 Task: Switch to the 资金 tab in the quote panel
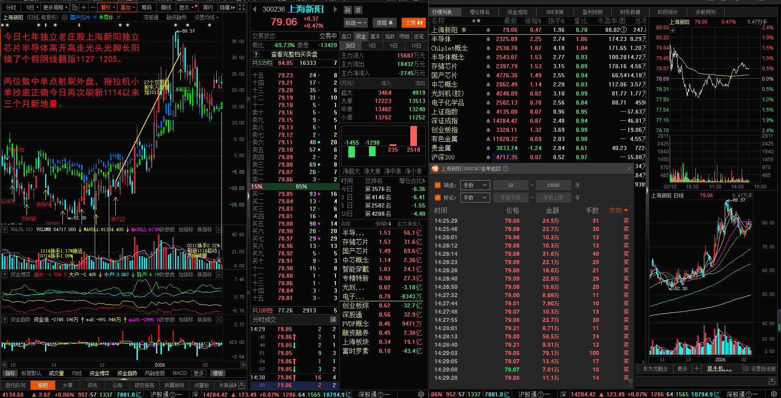click(361, 36)
